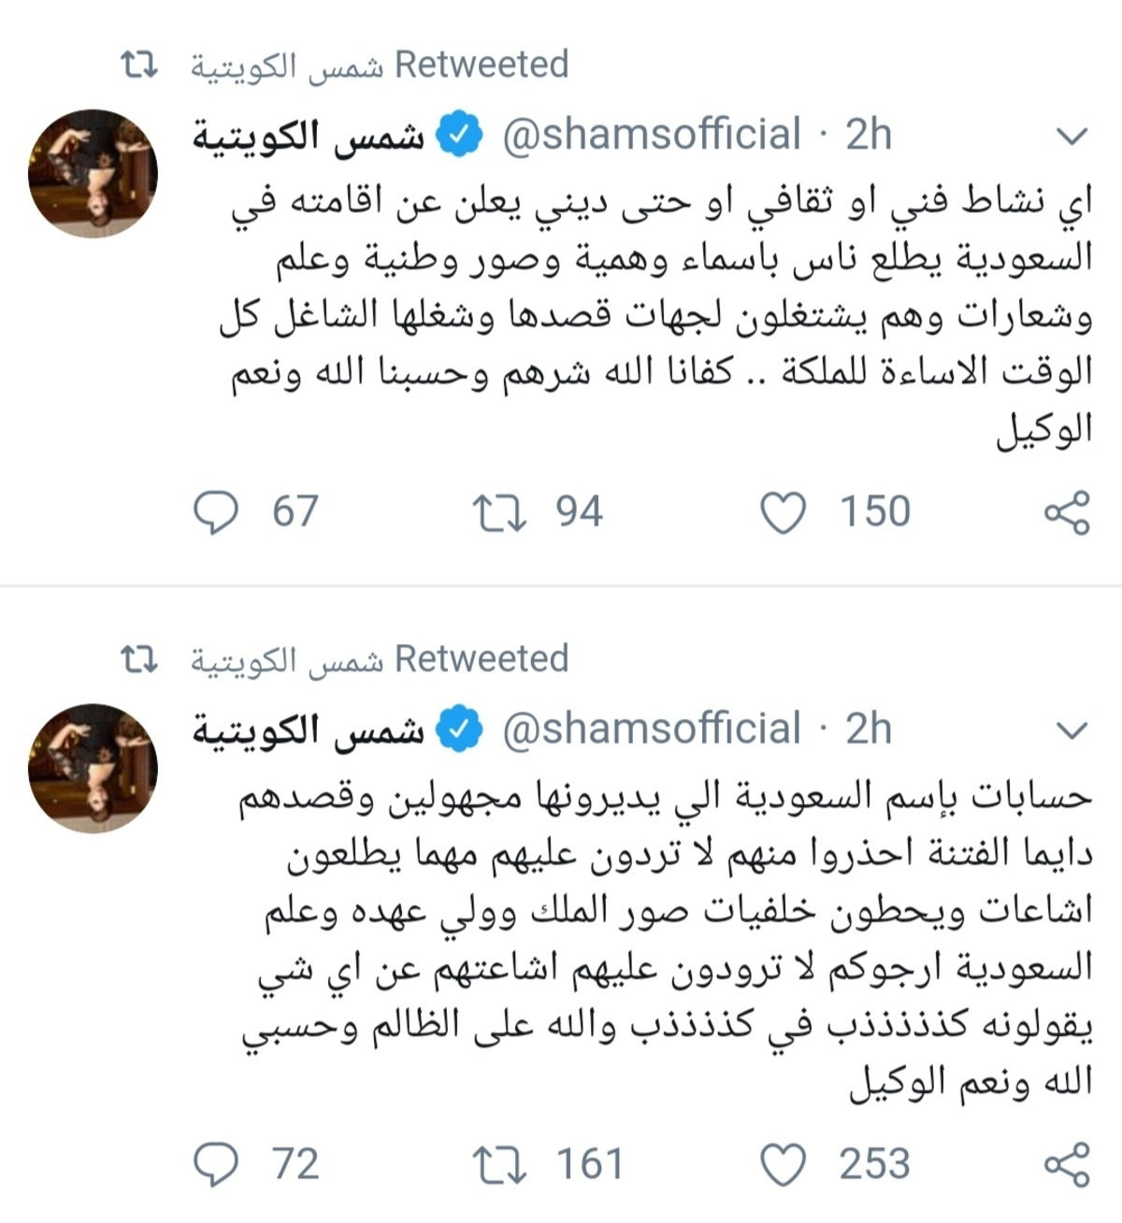Like the tweet with 150 likes
The height and width of the screenshot is (1223, 1122).
pos(784,511)
